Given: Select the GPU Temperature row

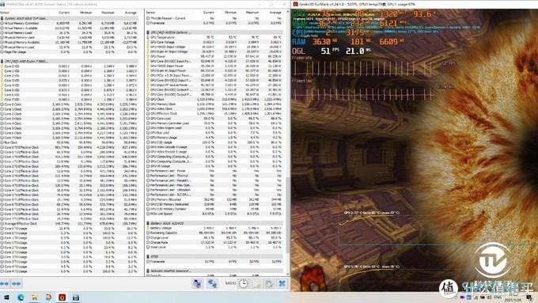Looking at the screenshot, I should click(x=214, y=37).
